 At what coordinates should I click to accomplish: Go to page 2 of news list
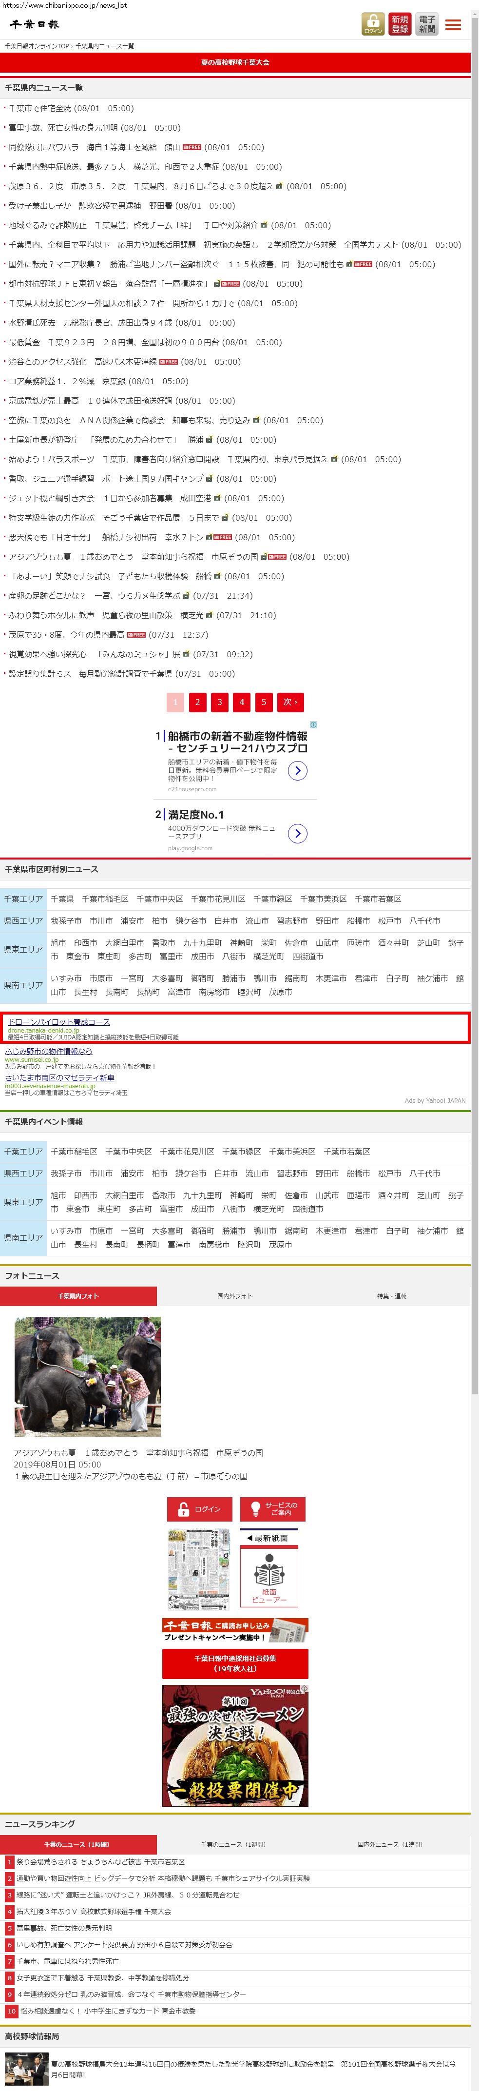click(197, 702)
